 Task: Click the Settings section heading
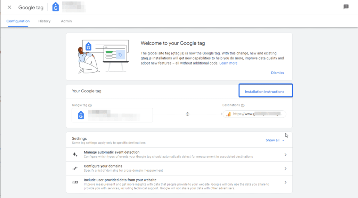pyautogui.click(x=79, y=138)
